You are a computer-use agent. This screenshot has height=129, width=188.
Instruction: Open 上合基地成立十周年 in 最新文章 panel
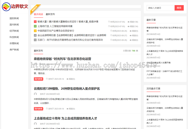pos(165,53)
